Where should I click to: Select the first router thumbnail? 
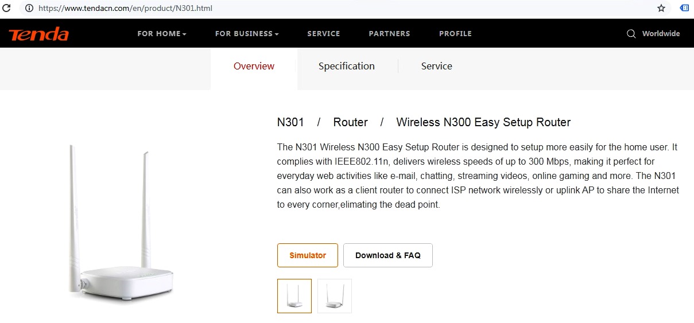(x=294, y=296)
